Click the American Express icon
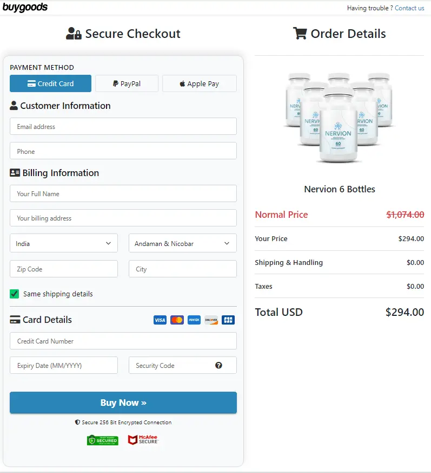This screenshot has height=473, width=431. coord(194,320)
